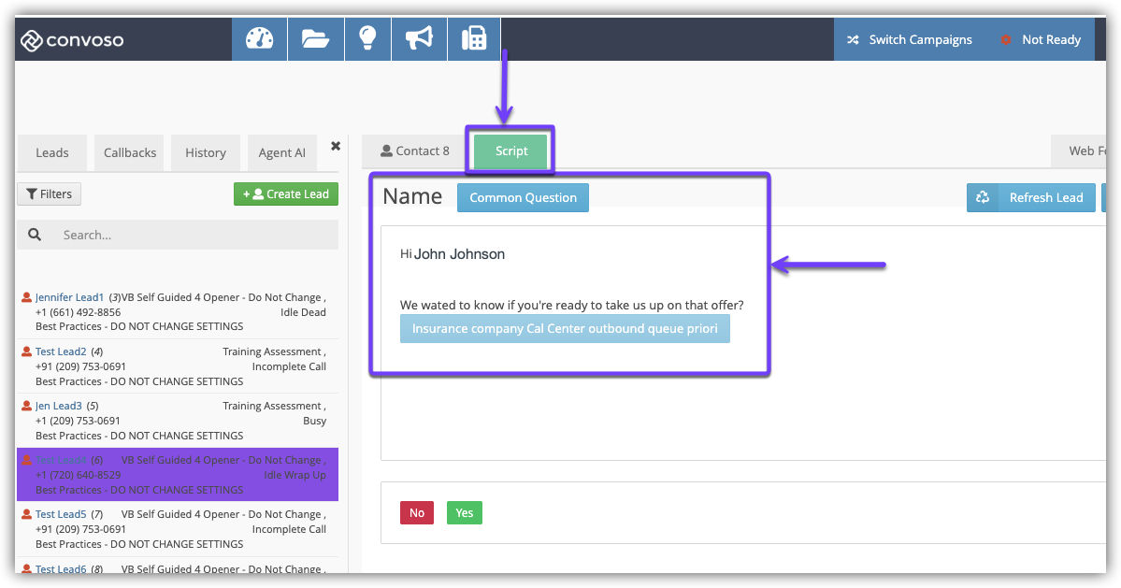Screen dimensions: 1121x588
Task: Open the megaphone campaigns icon
Action: 419,39
